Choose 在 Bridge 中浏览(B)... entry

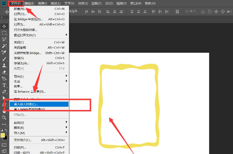coord(39,19)
